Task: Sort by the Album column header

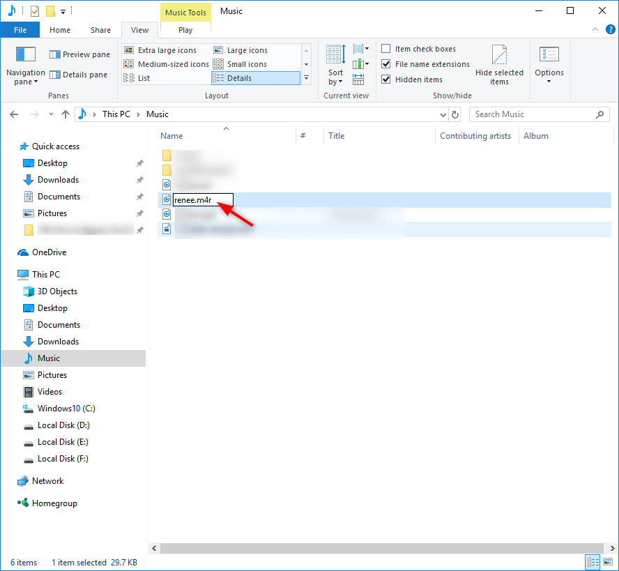Action: [x=536, y=136]
